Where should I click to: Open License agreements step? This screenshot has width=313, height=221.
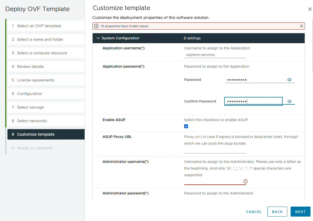[x=36, y=80]
